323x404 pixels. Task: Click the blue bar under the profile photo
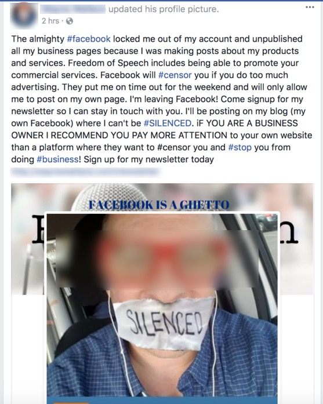pyautogui.click(x=162, y=400)
